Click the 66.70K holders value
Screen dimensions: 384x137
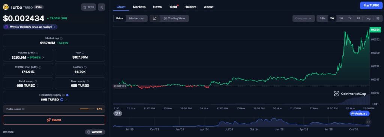[80, 72]
